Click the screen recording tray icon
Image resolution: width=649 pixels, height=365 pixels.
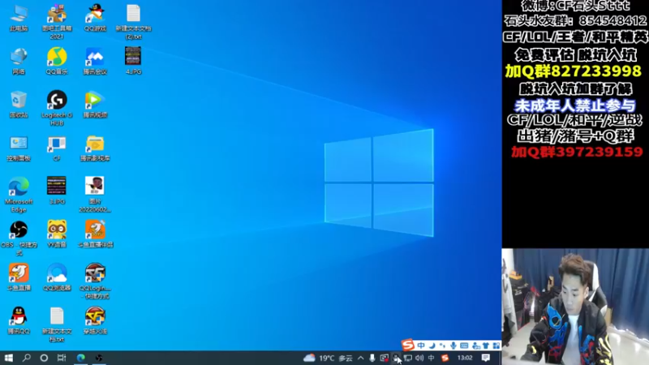pyautogui.click(x=384, y=358)
